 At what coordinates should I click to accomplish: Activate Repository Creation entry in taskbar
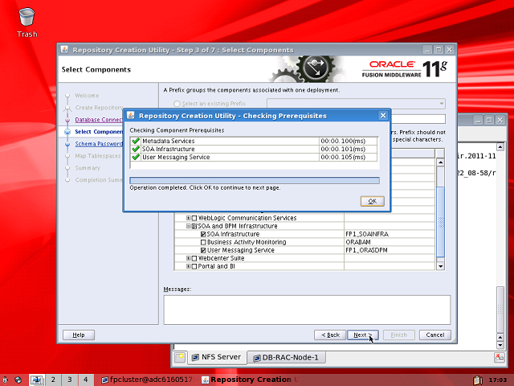pos(250,380)
